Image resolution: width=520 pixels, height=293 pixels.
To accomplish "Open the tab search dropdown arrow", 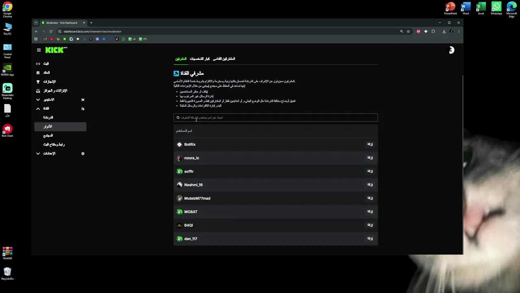I will tap(36, 23).
